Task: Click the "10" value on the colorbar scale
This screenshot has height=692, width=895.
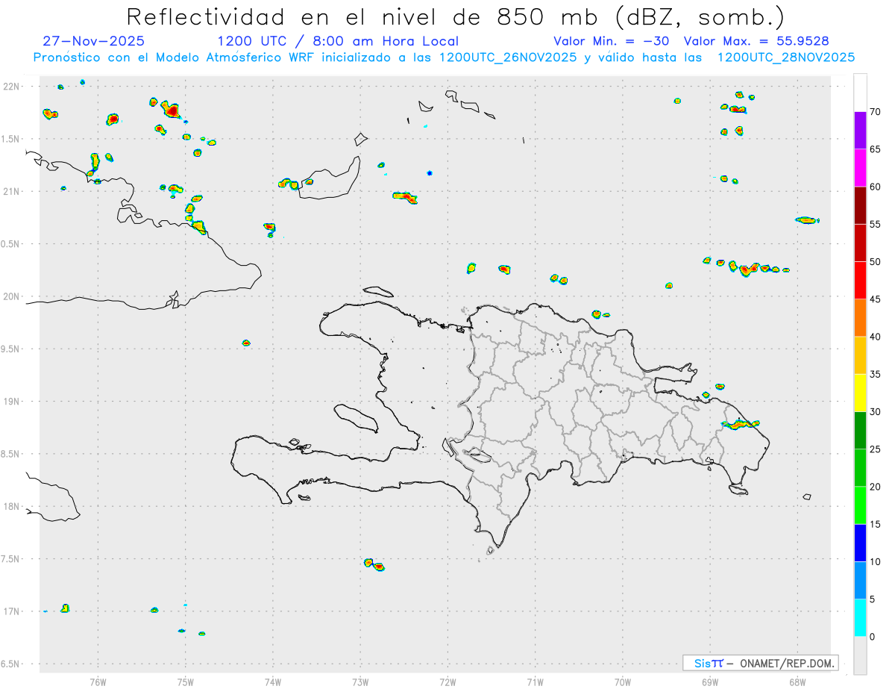Action: coord(875,561)
